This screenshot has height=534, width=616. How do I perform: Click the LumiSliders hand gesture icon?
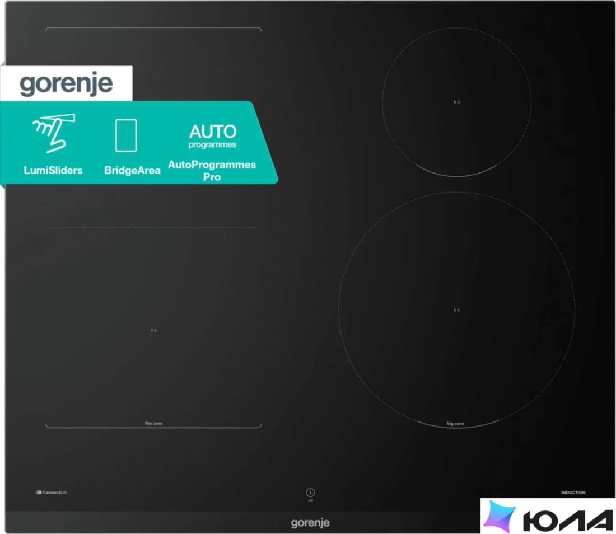click(x=53, y=133)
